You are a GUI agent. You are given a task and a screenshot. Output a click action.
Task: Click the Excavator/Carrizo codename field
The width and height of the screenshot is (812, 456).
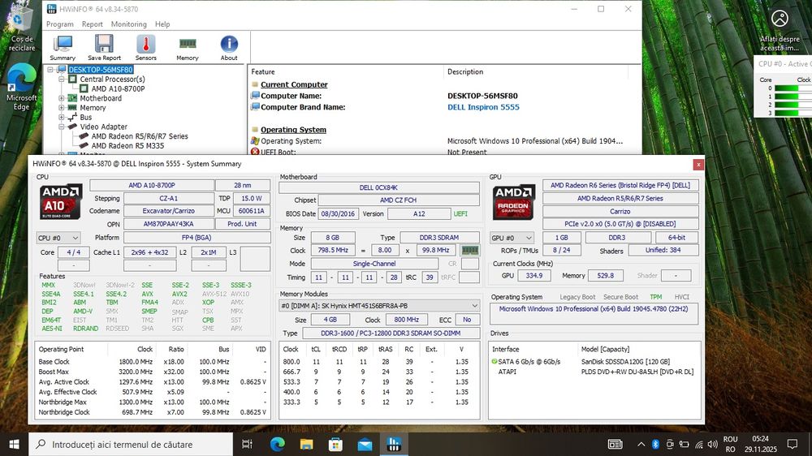coord(168,211)
